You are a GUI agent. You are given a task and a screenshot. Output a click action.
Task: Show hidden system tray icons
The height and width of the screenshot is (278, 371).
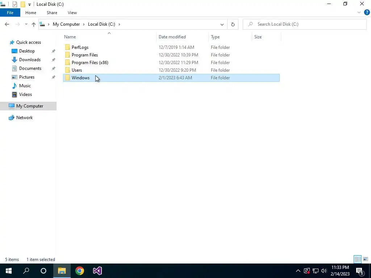(298, 271)
